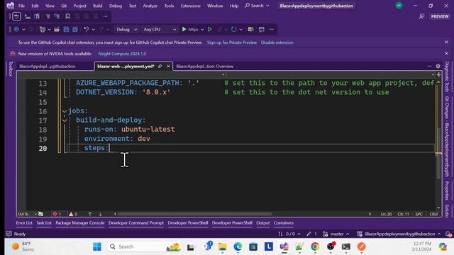This screenshot has width=454, height=255.
Task: Open the Toolbox side panel
Action: (x=11, y=69)
